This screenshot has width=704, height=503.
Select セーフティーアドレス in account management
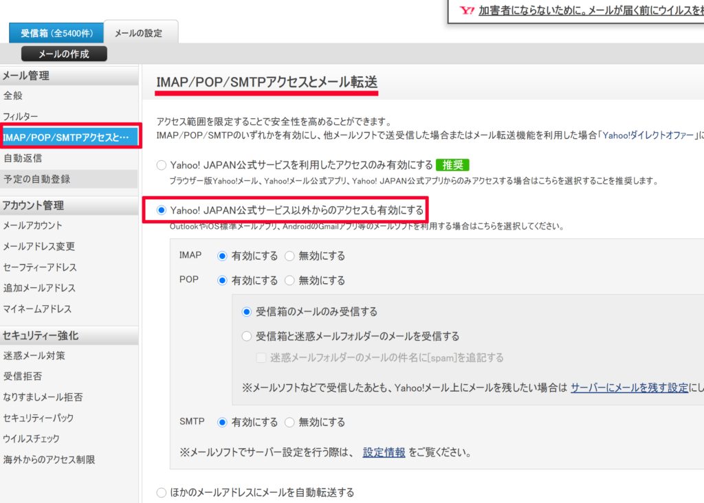click(x=40, y=267)
